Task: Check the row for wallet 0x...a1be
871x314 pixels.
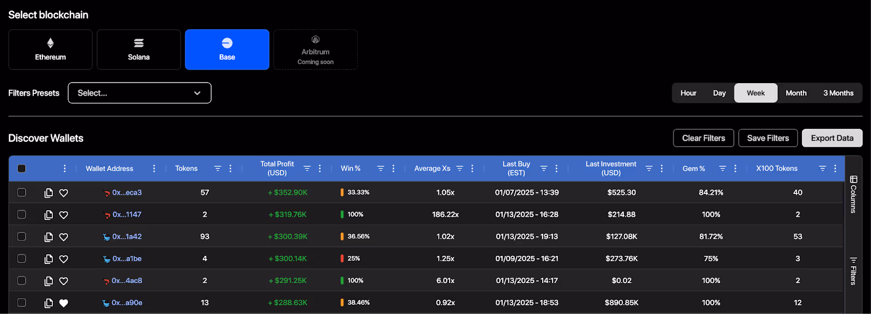Action: 22,259
